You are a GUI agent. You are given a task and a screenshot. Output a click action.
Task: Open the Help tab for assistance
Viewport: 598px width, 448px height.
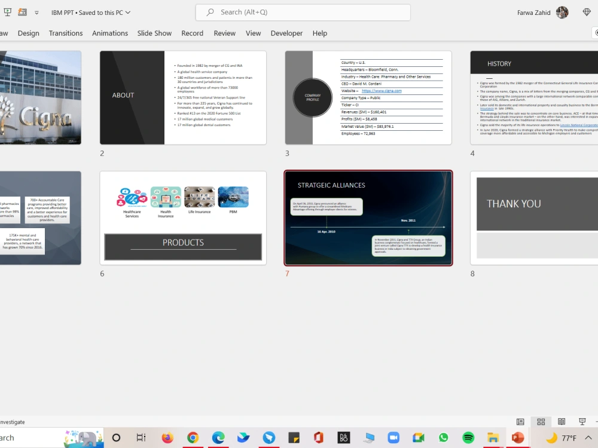pos(320,33)
